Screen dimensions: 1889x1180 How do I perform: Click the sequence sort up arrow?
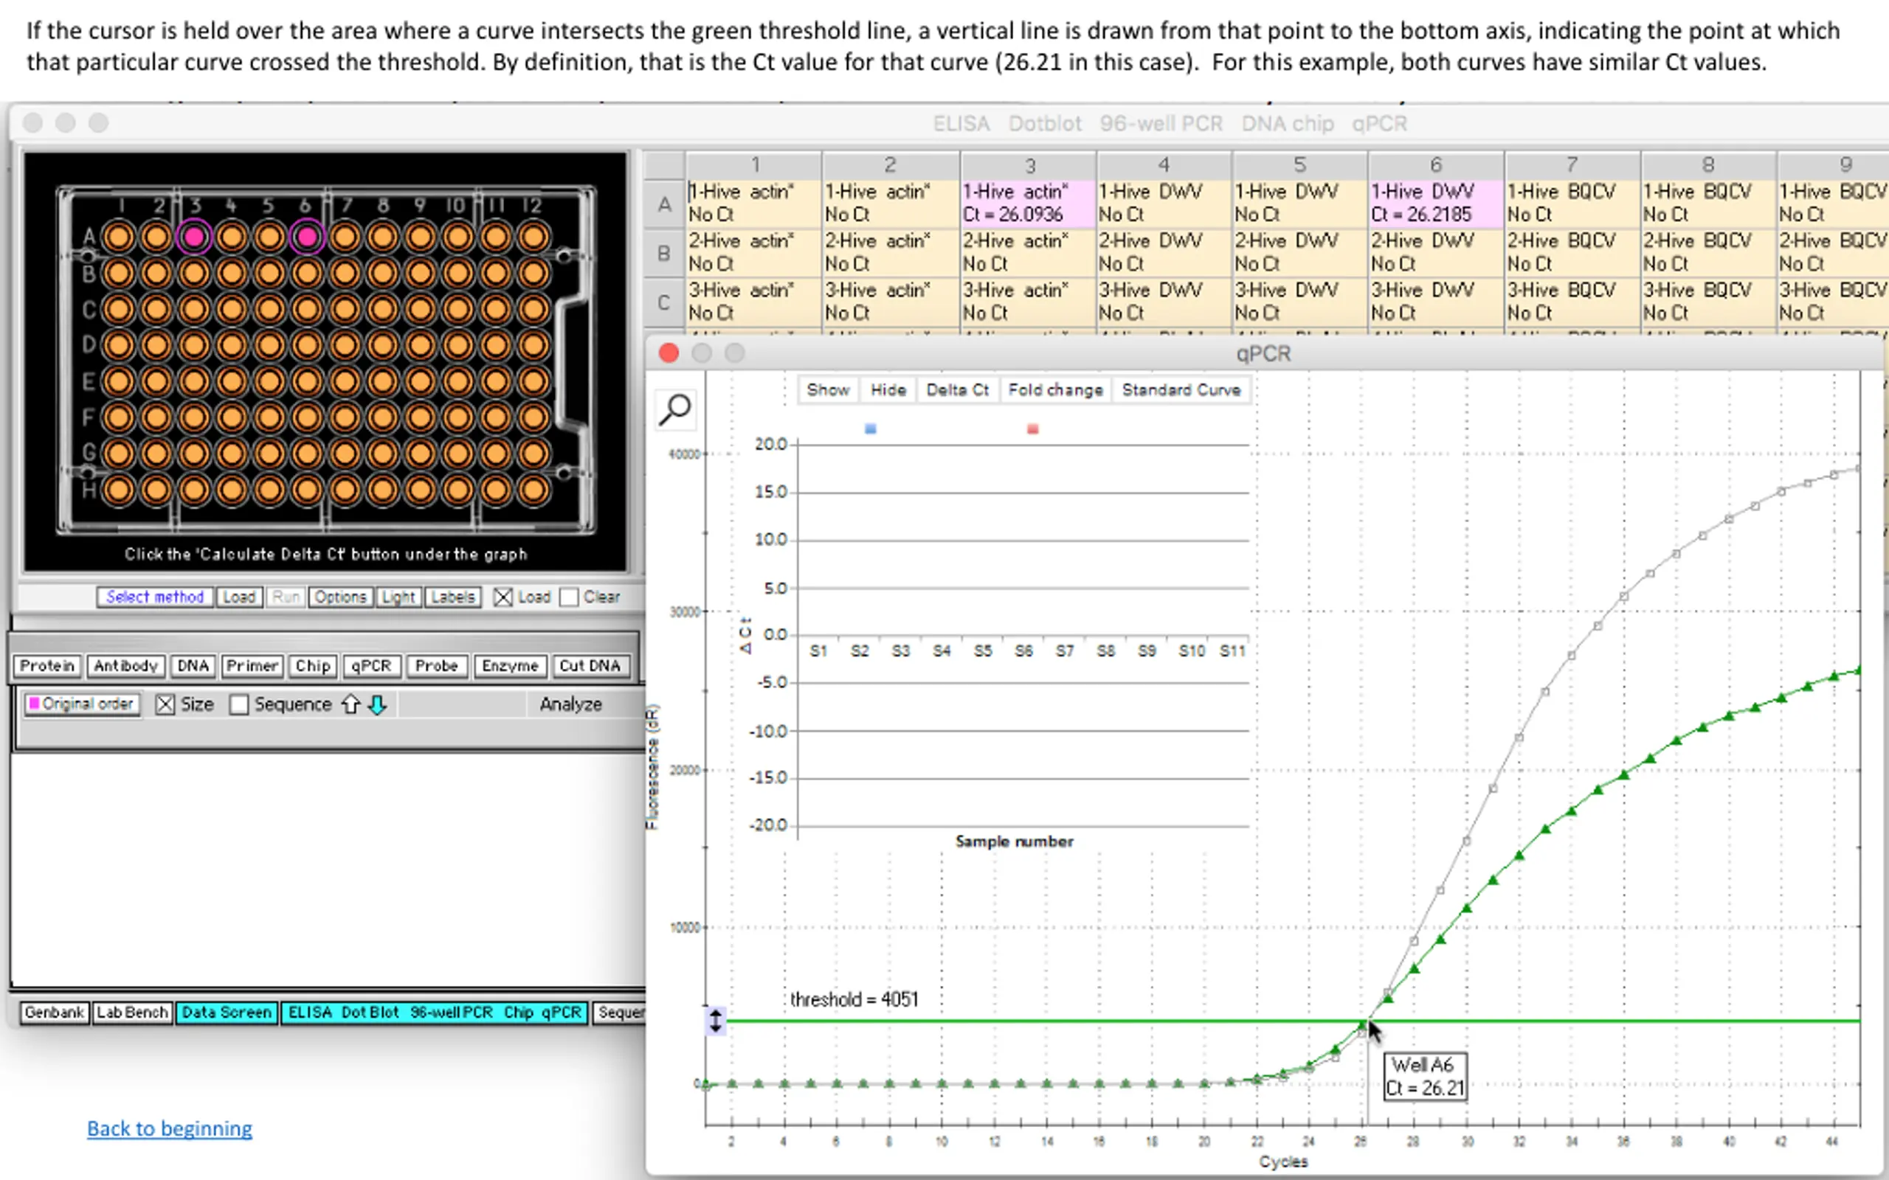[350, 705]
